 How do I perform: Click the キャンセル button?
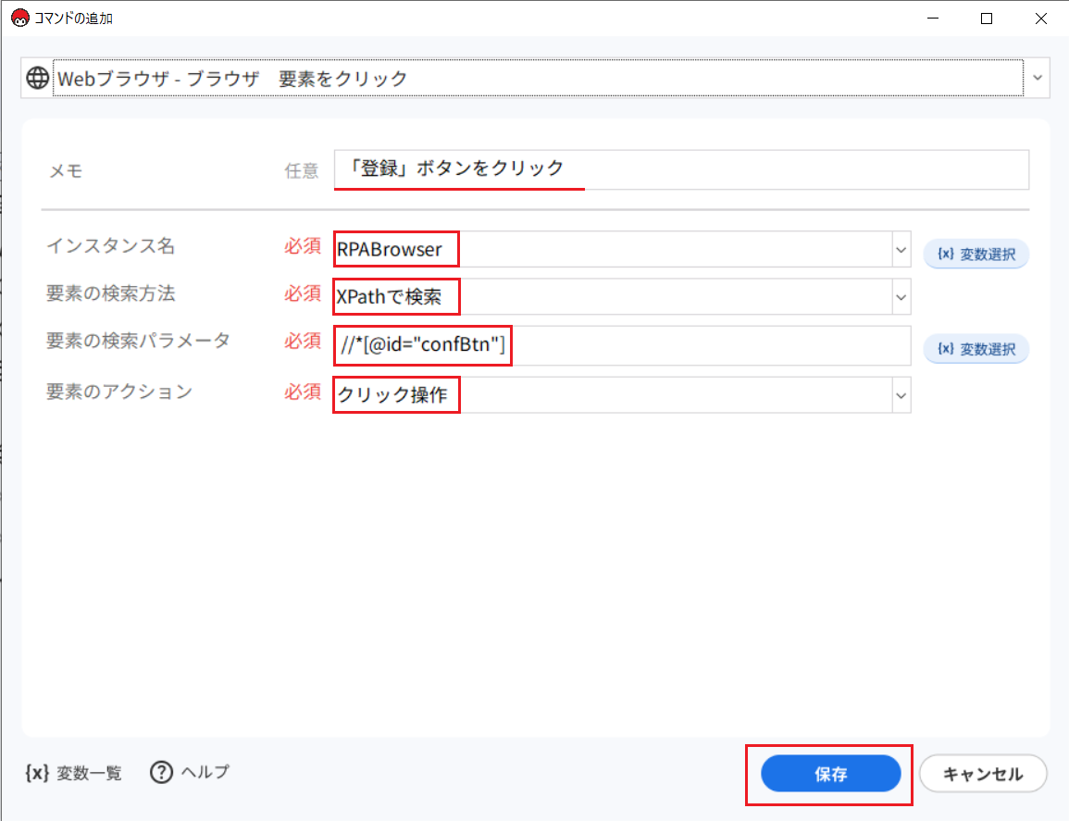tap(982, 774)
